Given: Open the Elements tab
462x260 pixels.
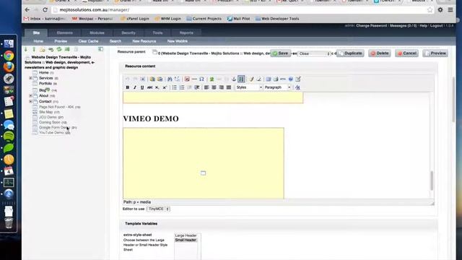Looking at the screenshot, I should coord(65,32).
